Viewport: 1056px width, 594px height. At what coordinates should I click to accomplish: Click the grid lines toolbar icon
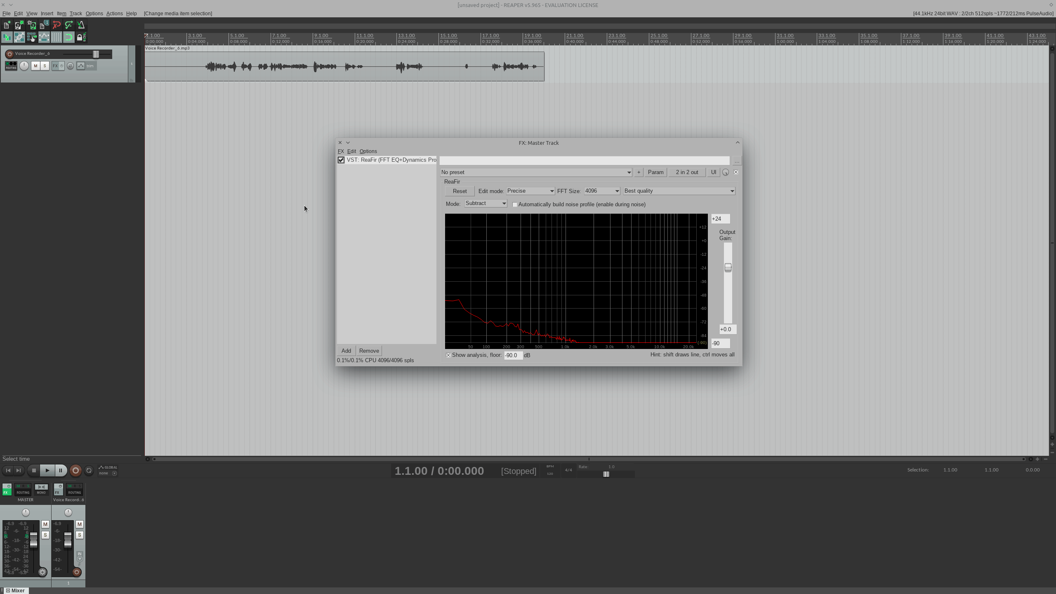pyautogui.click(x=56, y=37)
